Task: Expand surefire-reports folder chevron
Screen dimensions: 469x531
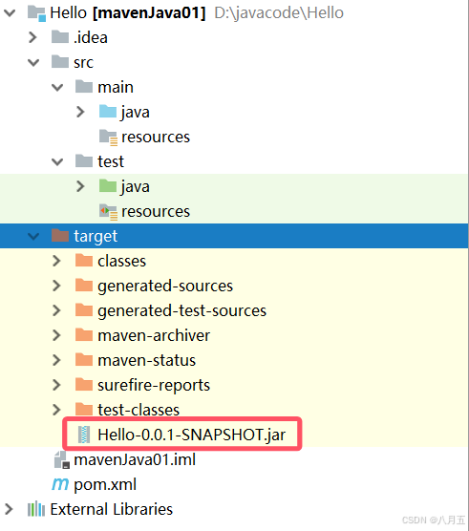Action: coord(56,385)
